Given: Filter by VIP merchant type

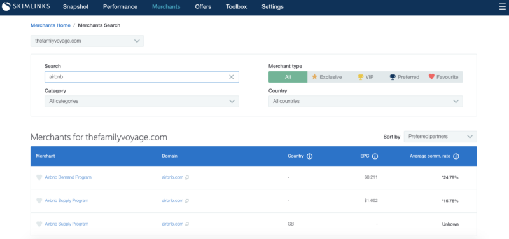Looking at the screenshot, I should 365,77.
